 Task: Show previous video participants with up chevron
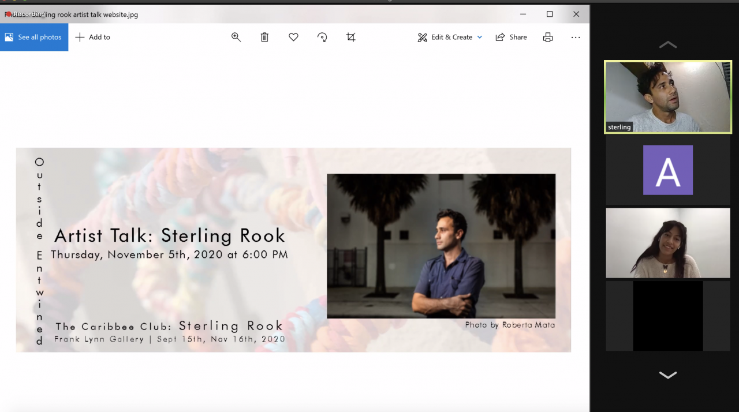pos(668,44)
